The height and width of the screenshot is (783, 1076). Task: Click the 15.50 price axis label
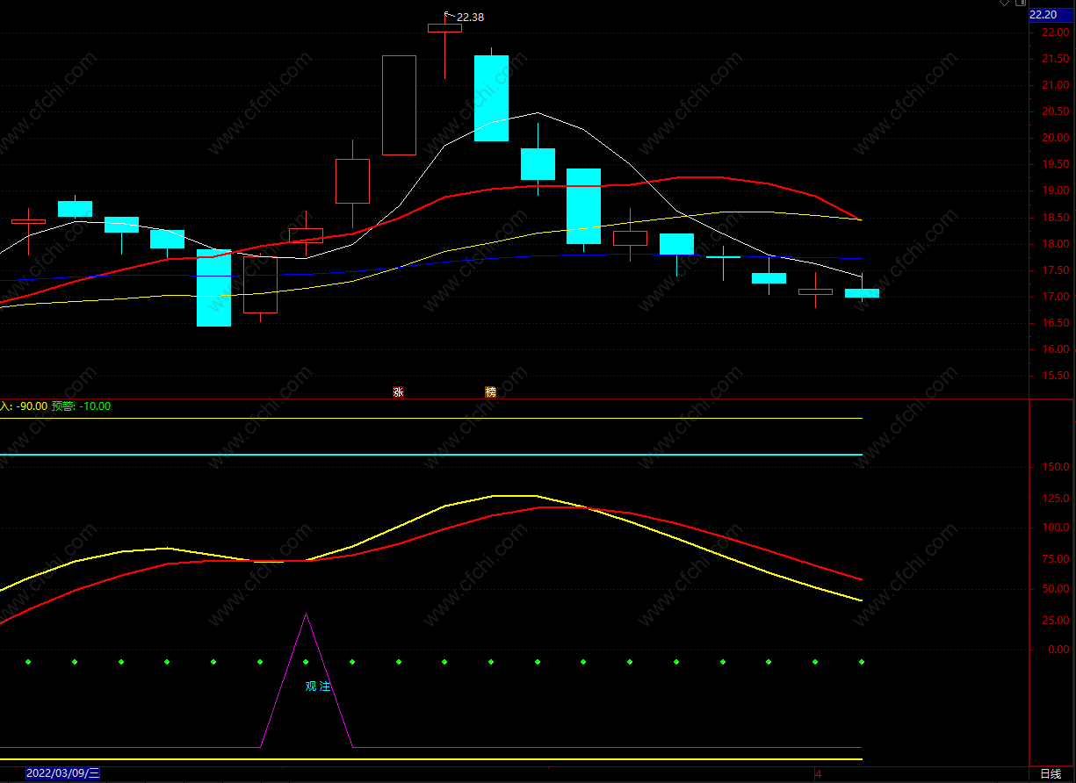tap(1055, 376)
